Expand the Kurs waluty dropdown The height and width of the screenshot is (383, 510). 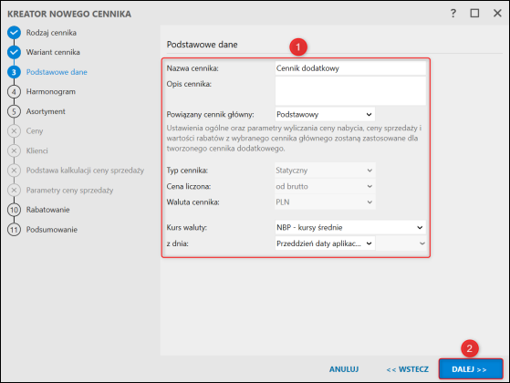point(350,227)
